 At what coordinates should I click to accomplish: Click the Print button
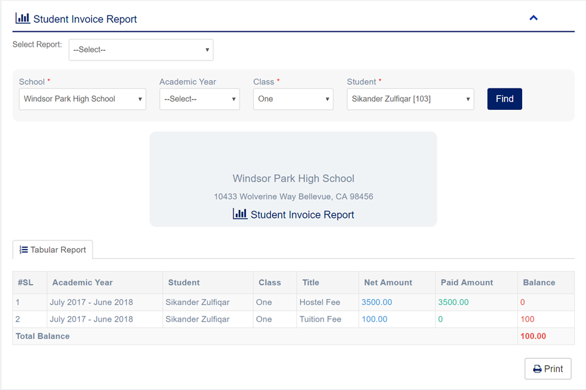[x=548, y=369]
